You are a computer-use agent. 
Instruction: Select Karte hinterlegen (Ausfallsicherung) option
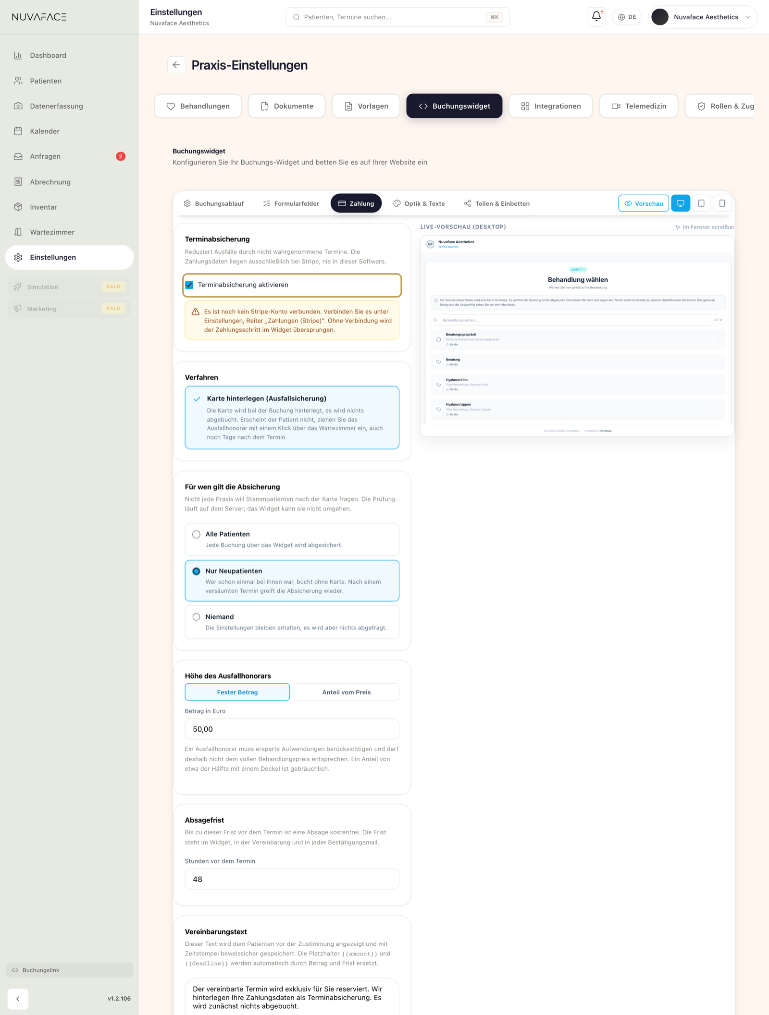click(292, 417)
